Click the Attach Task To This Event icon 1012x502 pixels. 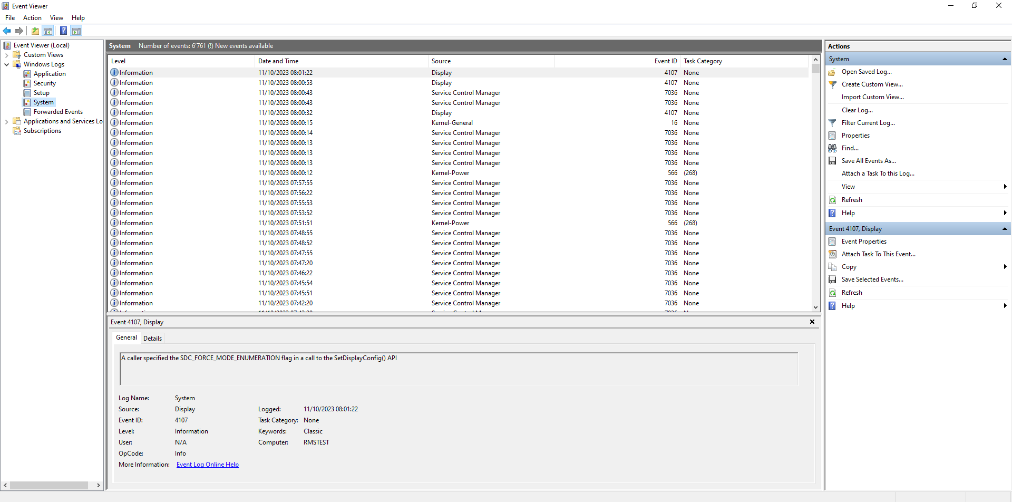point(832,254)
